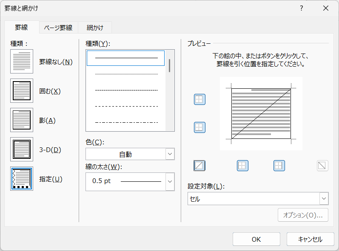The image size is (339, 251).
Task: Switch to the ページ罫線 tab
Action: click(x=58, y=28)
